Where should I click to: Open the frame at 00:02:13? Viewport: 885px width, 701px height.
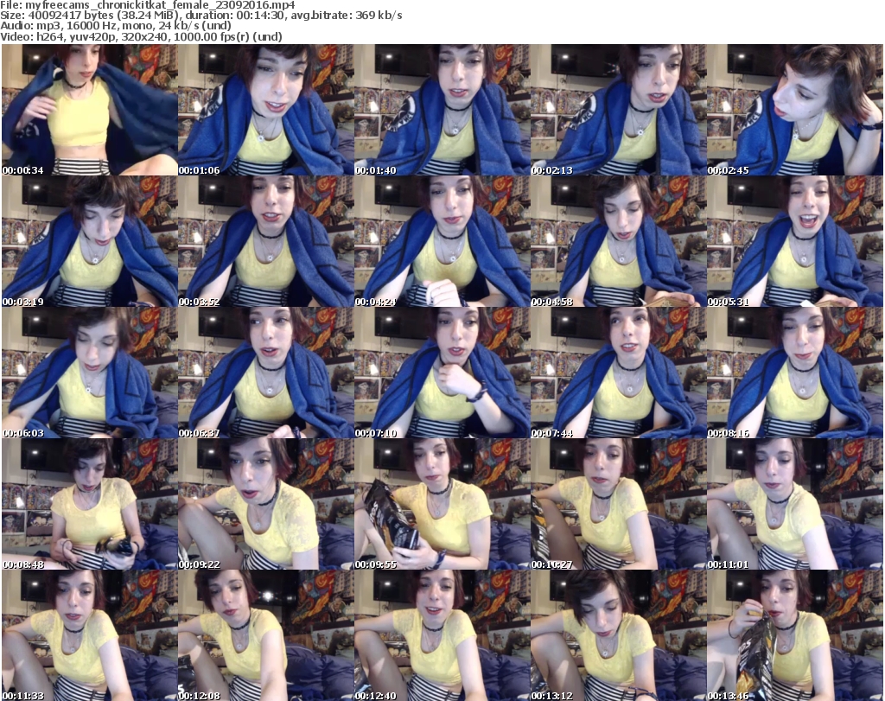click(619, 110)
